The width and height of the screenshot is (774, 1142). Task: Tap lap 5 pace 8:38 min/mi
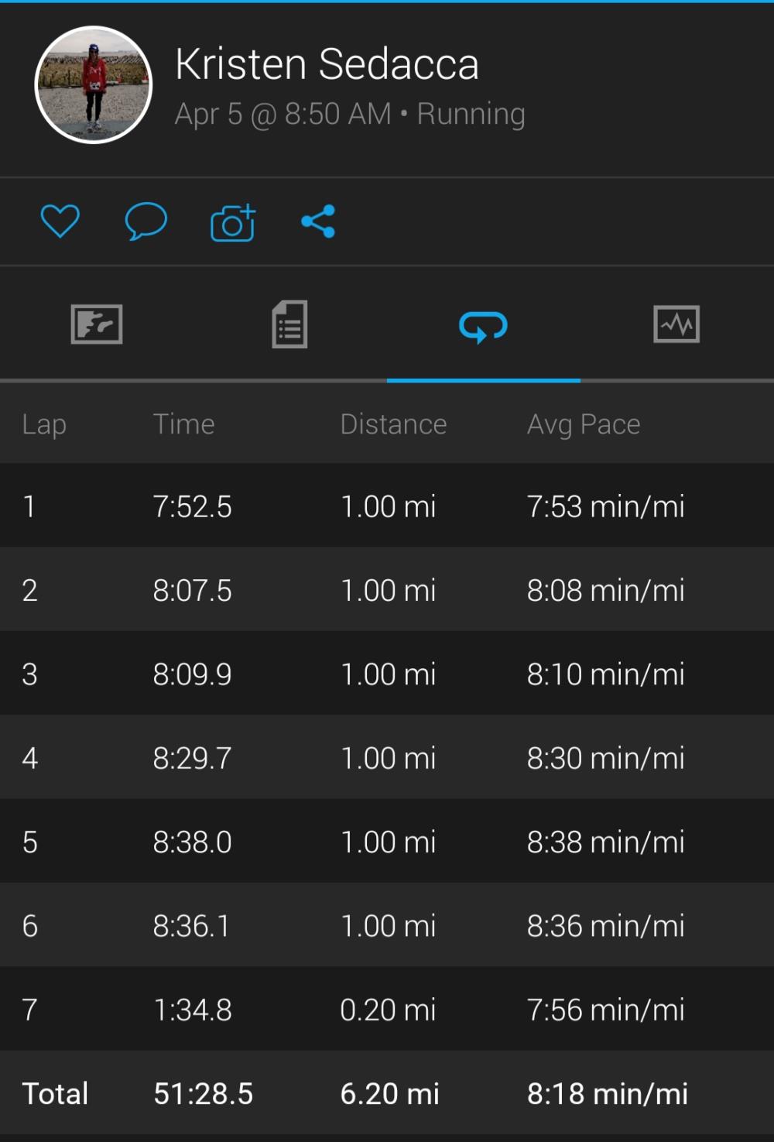pyautogui.click(x=605, y=842)
